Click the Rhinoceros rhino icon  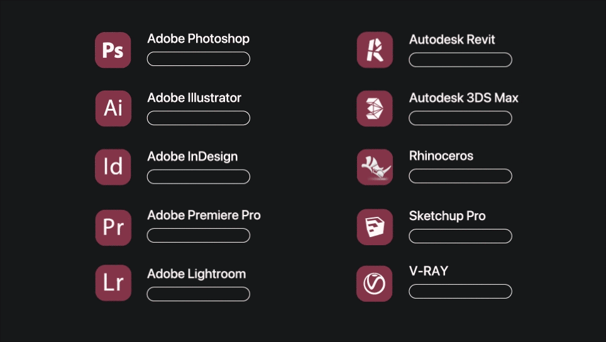click(375, 167)
